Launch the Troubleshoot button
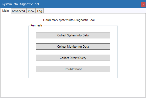 (x=73, y=69)
